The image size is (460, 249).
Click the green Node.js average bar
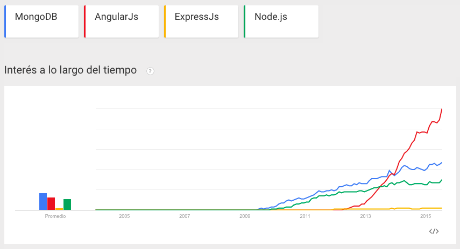67,204
